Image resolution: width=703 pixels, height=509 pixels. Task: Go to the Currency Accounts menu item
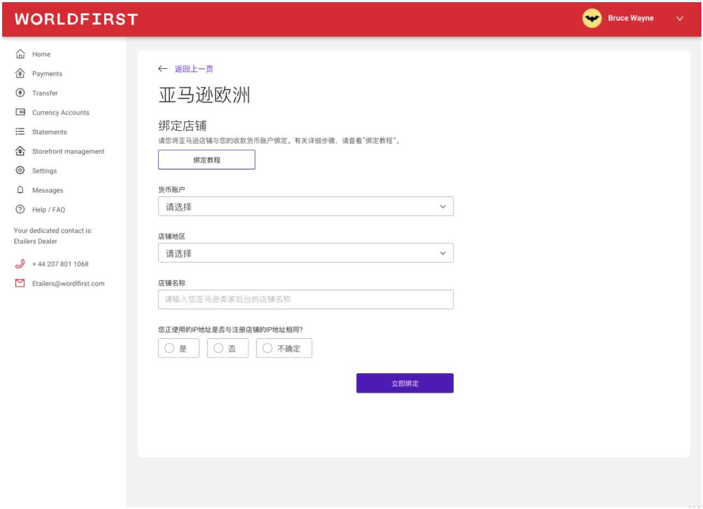pos(61,112)
